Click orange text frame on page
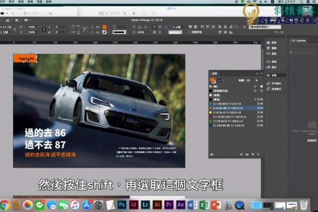 25,58
